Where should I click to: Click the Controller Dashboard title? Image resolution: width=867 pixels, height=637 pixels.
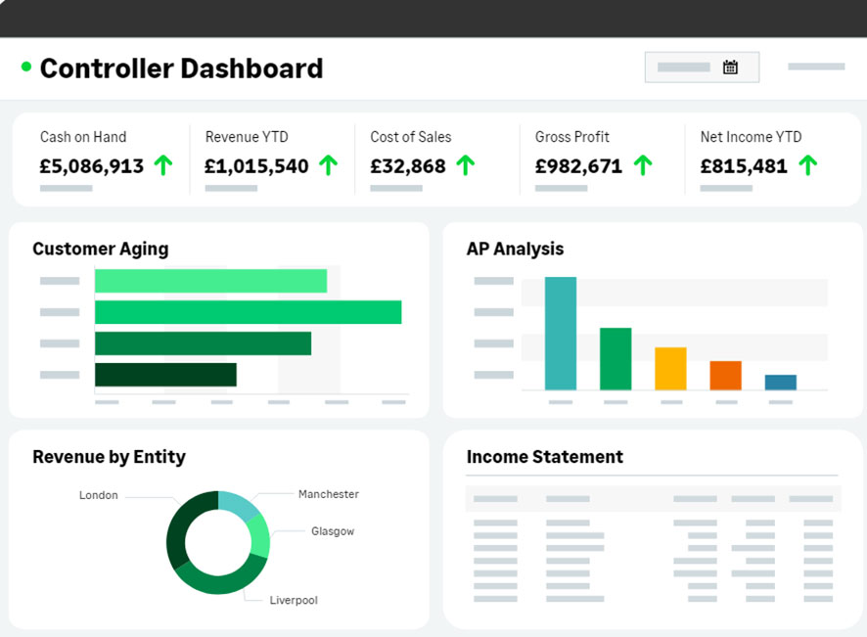(181, 68)
